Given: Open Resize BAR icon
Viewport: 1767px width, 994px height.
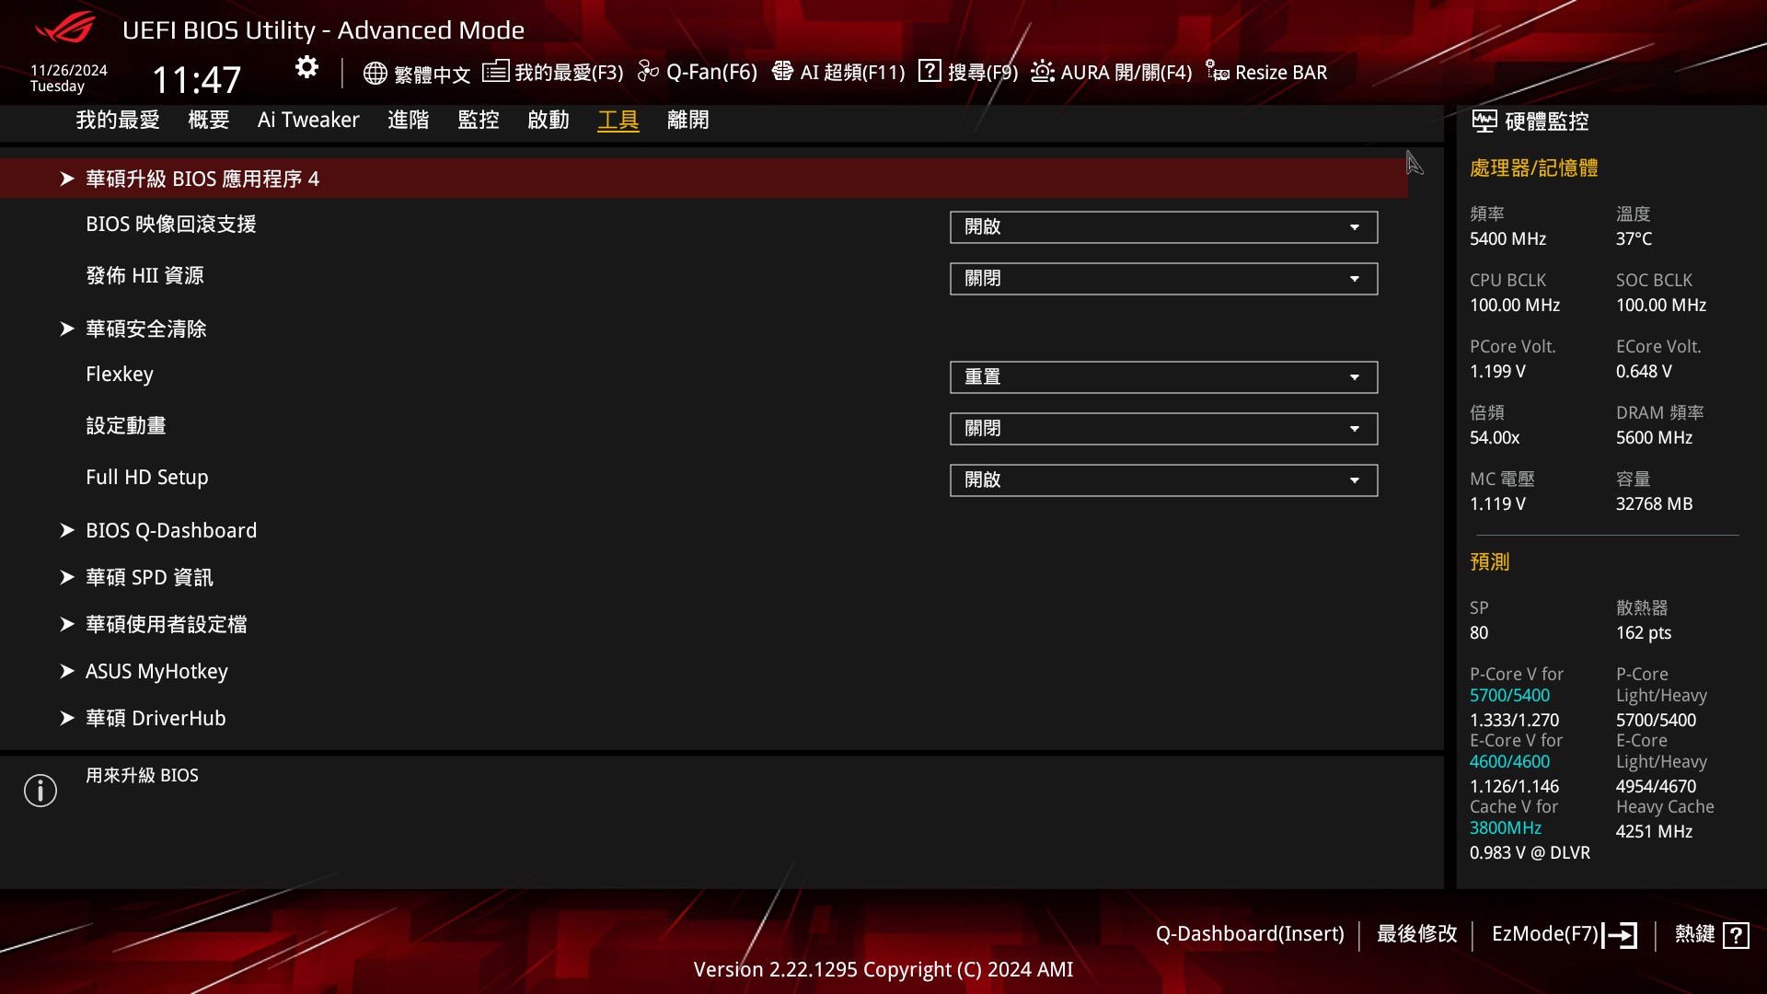Looking at the screenshot, I should (x=1218, y=71).
